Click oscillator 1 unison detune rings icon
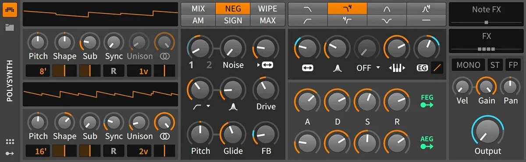 (x=165, y=56)
